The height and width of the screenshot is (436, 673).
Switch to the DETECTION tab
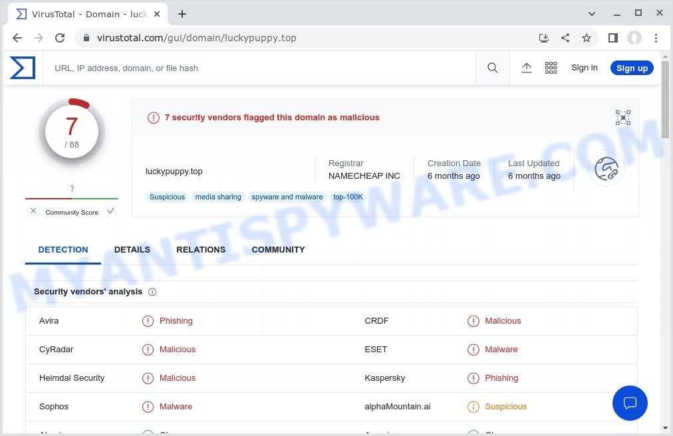[x=63, y=250]
